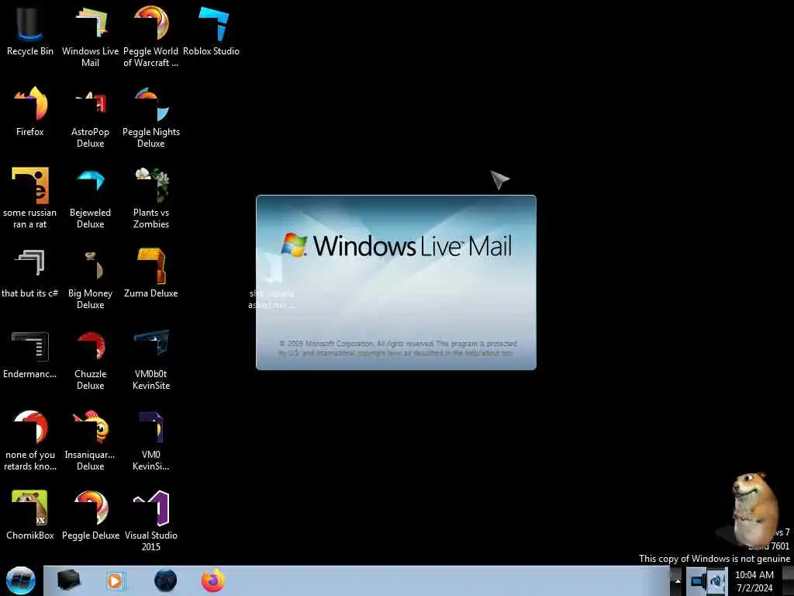Select the Insaniquar... Deluxe fish icon

tap(90, 441)
